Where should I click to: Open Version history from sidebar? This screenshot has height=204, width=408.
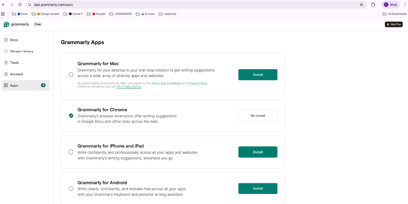21,51
